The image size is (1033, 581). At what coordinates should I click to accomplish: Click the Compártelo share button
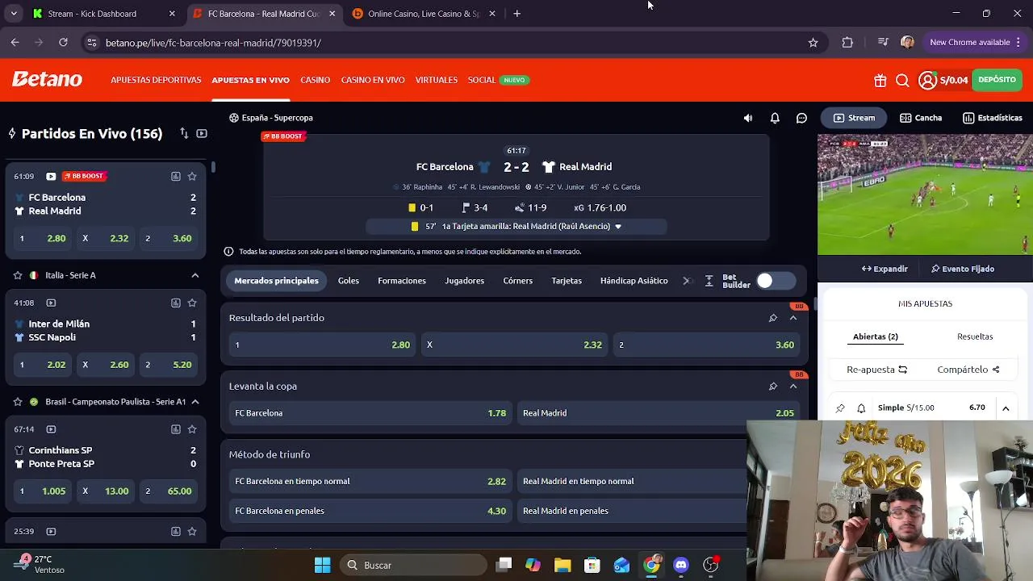[968, 370]
